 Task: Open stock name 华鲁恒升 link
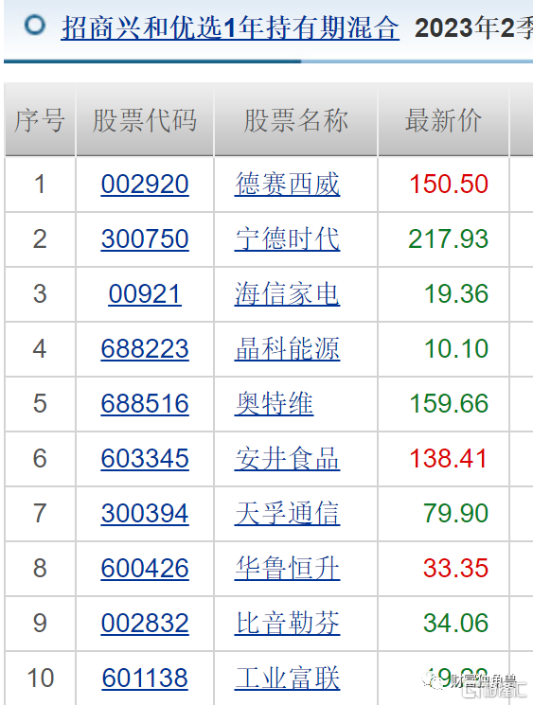coord(288,569)
